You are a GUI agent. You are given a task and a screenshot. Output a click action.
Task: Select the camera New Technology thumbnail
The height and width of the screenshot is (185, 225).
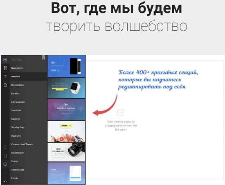66,152
